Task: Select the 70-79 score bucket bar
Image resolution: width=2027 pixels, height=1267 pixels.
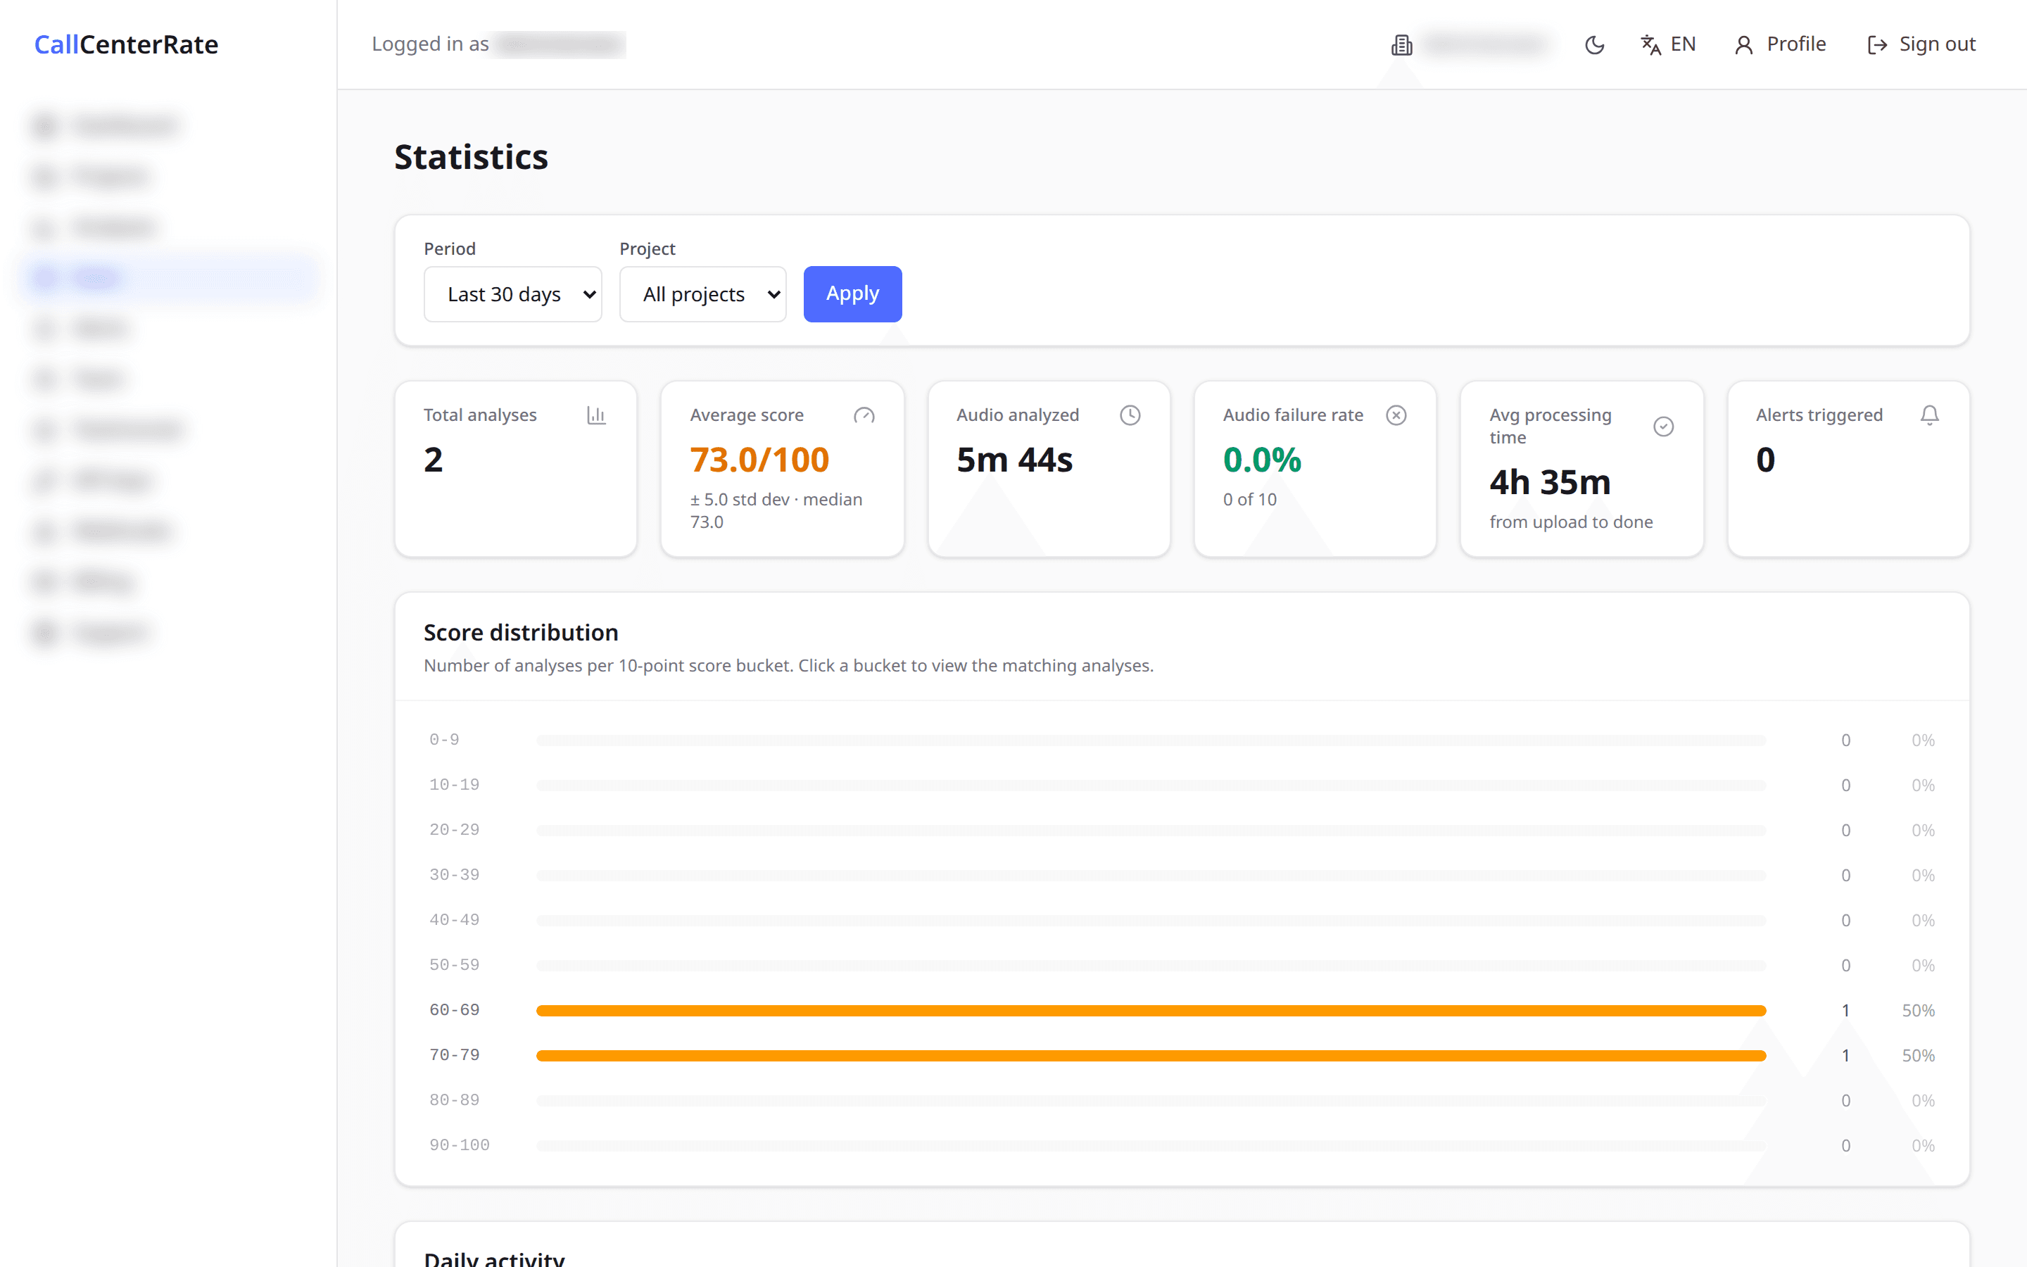Action: pos(1151,1056)
